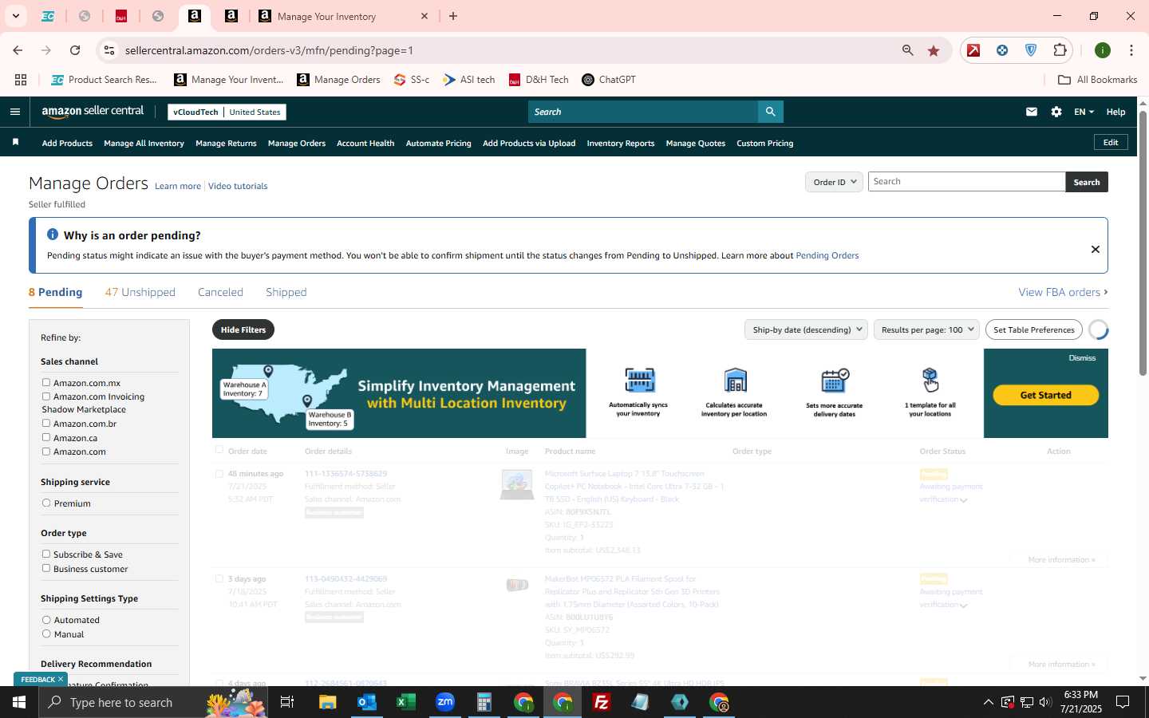Open Chrome three-dot menu
This screenshot has width=1149, height=718.
pos(1131,50)
